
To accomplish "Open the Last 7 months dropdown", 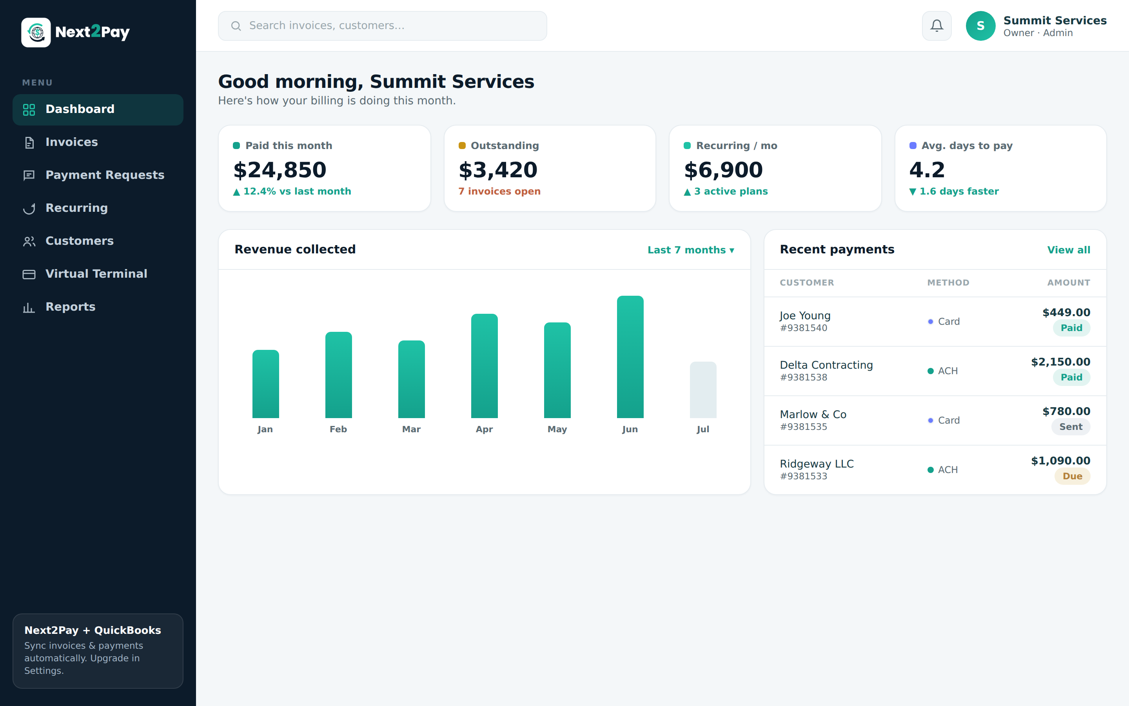I will click(691, 250).
